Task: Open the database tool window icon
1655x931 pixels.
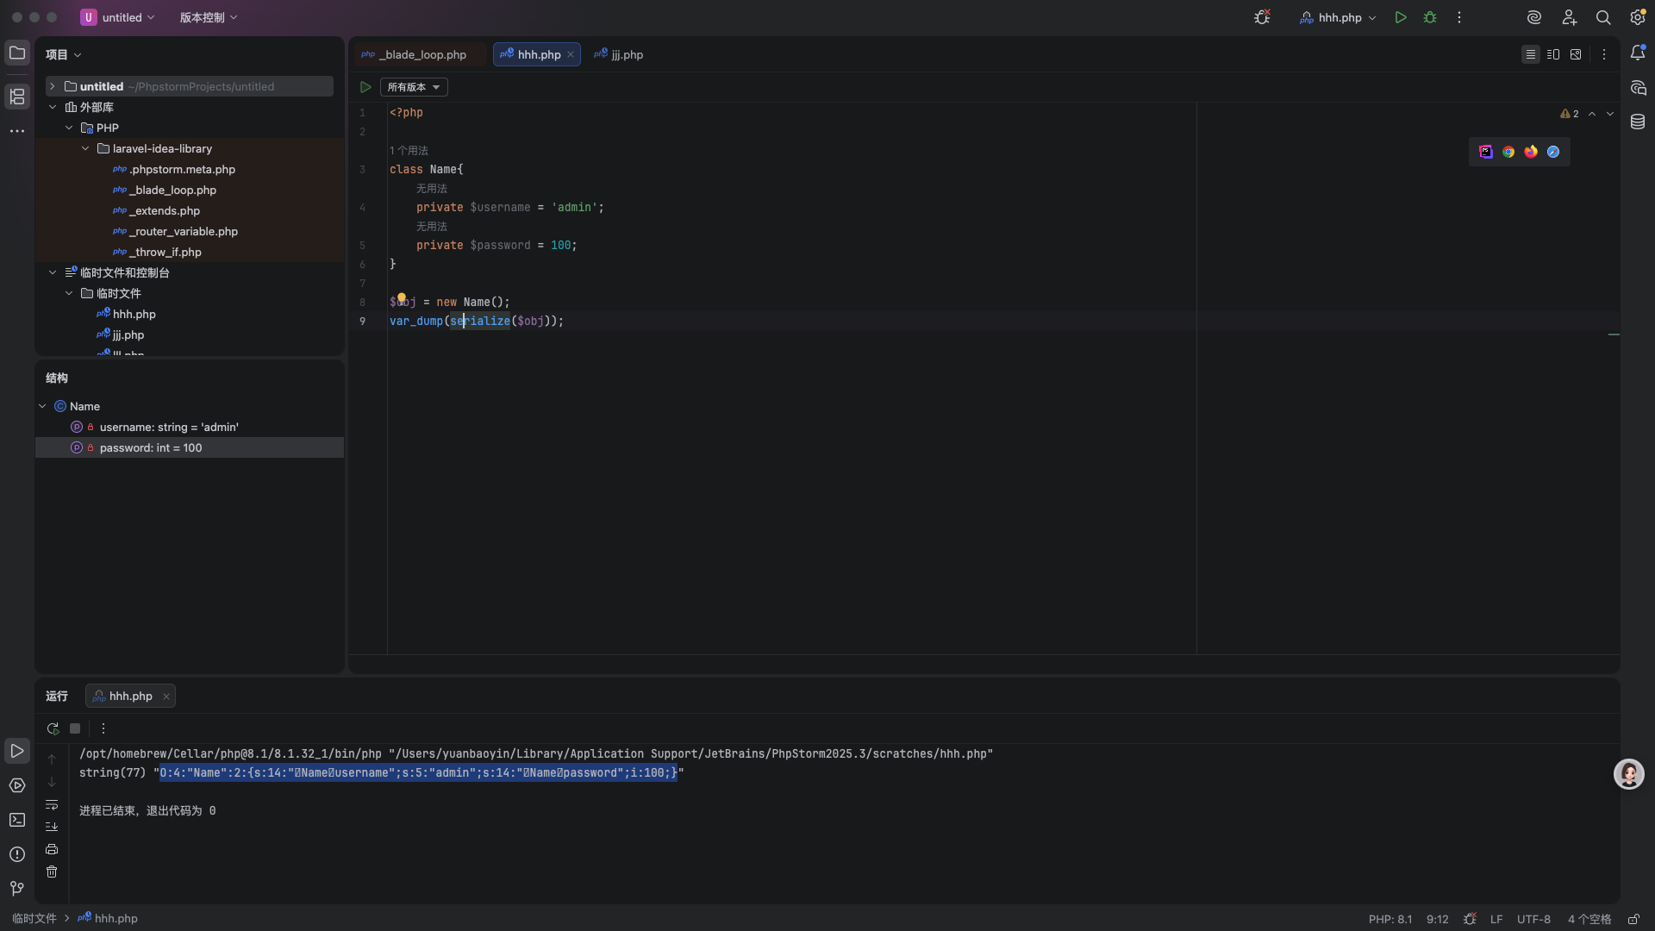Action: tap(1638, 122)
